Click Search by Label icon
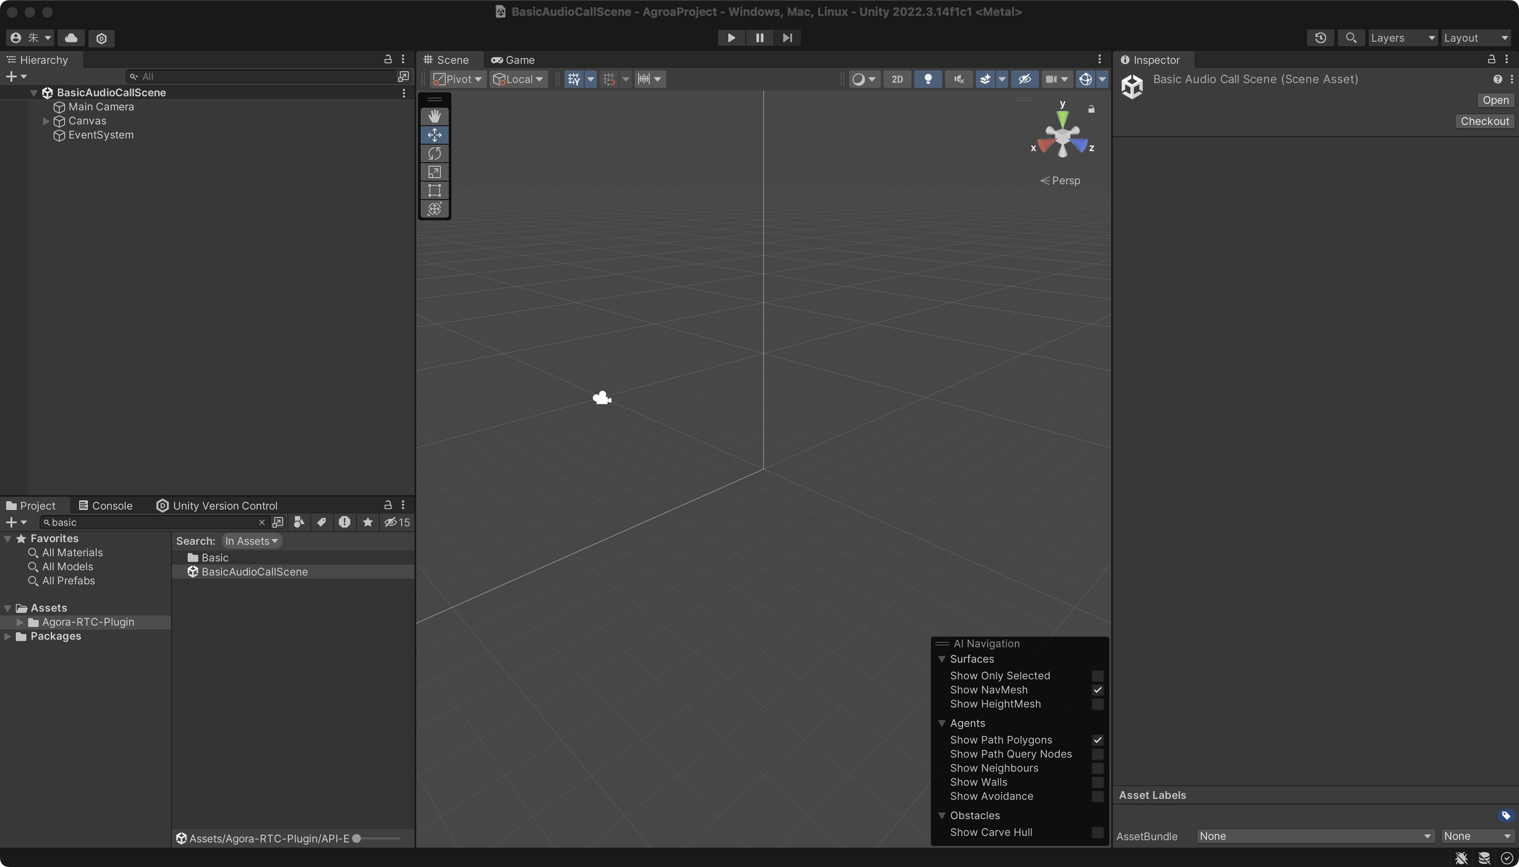Screen dimensions: 1519x867 [x=321, y=522]
